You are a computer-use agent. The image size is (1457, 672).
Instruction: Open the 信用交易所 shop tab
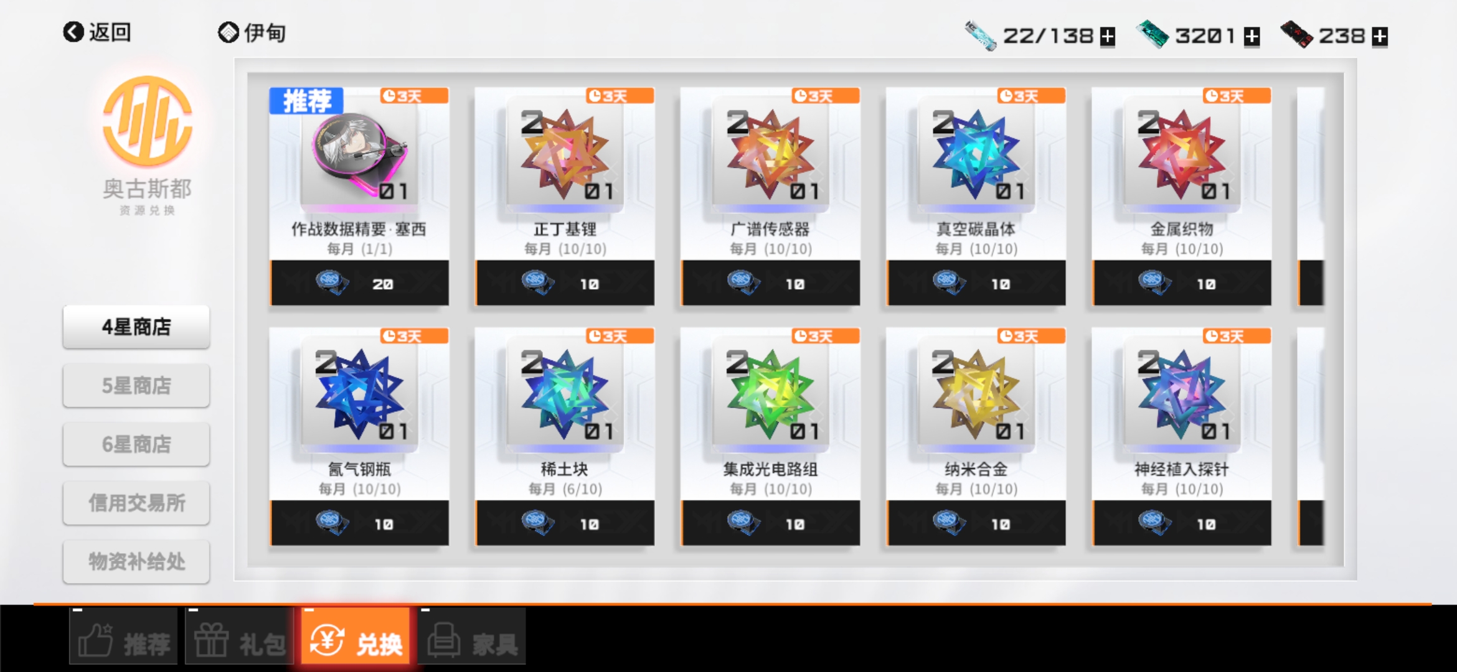[136, 503]
